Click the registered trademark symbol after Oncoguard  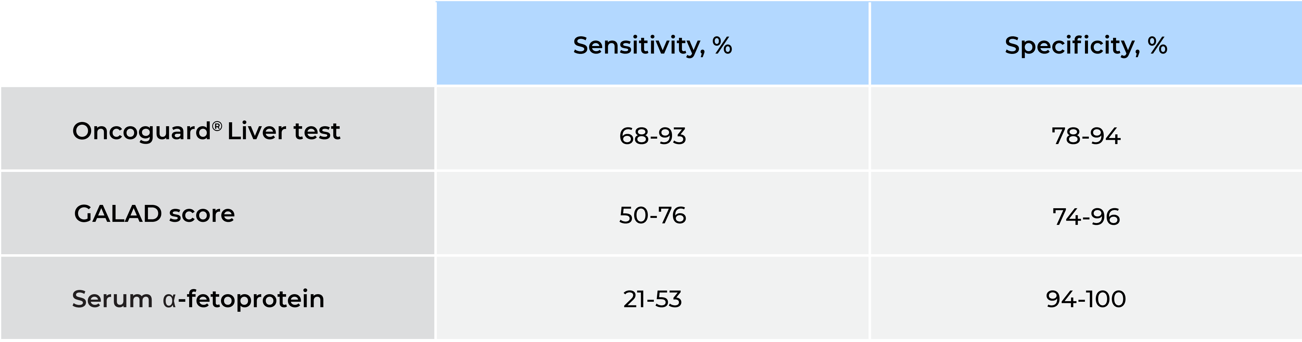(217, 126)
